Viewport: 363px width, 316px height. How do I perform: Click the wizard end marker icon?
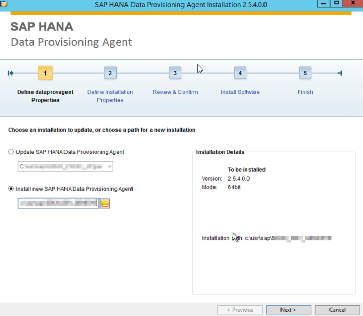click(340, 73)
